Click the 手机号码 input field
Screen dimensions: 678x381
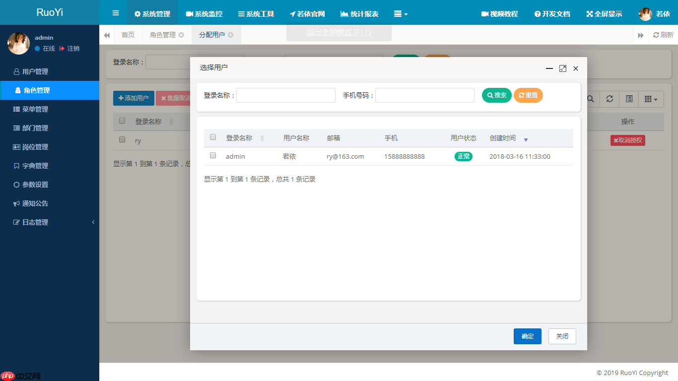[x=424, y=94]
